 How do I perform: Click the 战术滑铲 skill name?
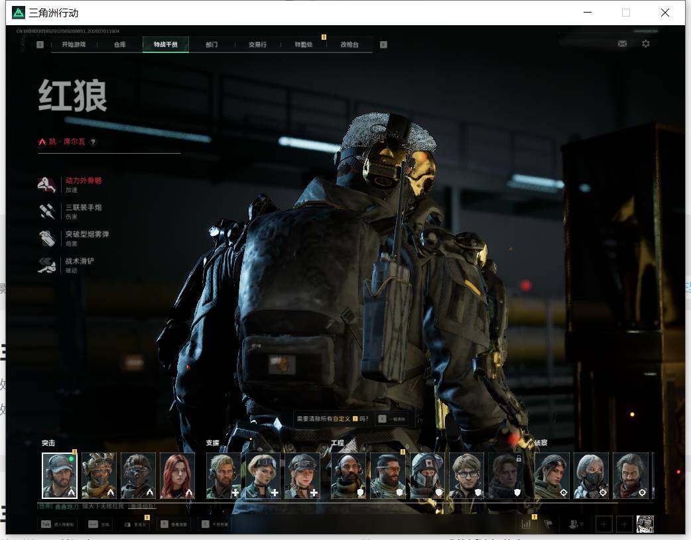[x=80, y=261]
